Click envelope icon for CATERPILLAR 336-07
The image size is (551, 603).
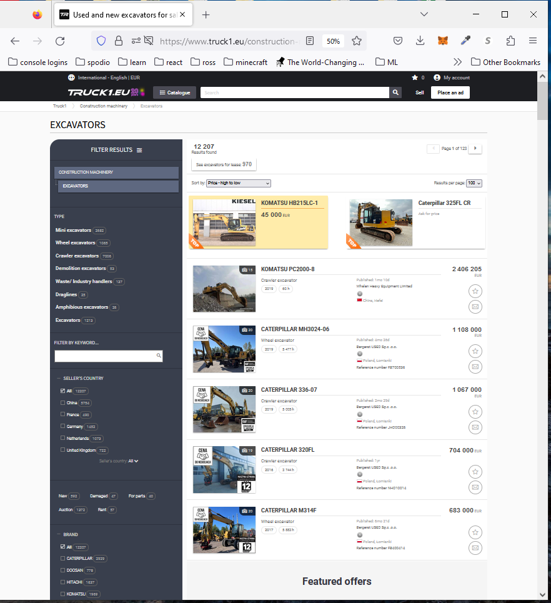coord(475,427)
